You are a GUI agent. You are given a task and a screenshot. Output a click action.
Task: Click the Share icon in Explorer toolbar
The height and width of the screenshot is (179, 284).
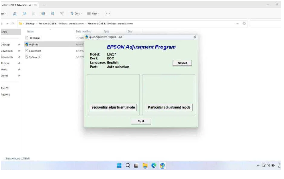tap(53, 13)
